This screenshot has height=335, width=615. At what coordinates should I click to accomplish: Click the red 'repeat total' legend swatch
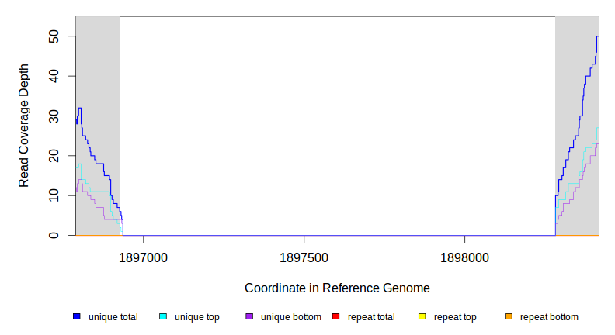pos(335,317)
